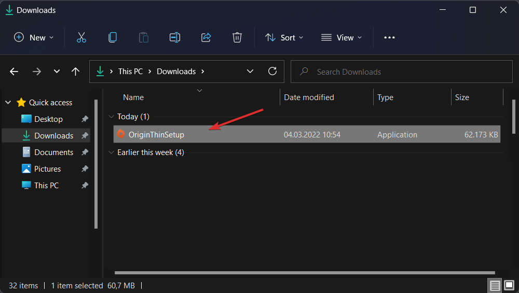The height and width of the screenshot is (293, 519).
Task: Open the New item dropdown
Action: pos(34,37)
